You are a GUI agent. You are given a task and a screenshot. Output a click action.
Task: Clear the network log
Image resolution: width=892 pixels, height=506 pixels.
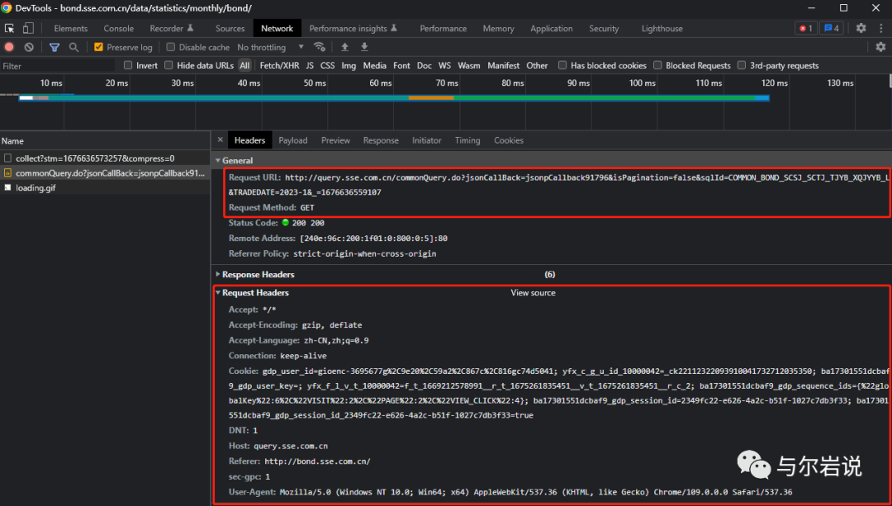click(29, 47)
